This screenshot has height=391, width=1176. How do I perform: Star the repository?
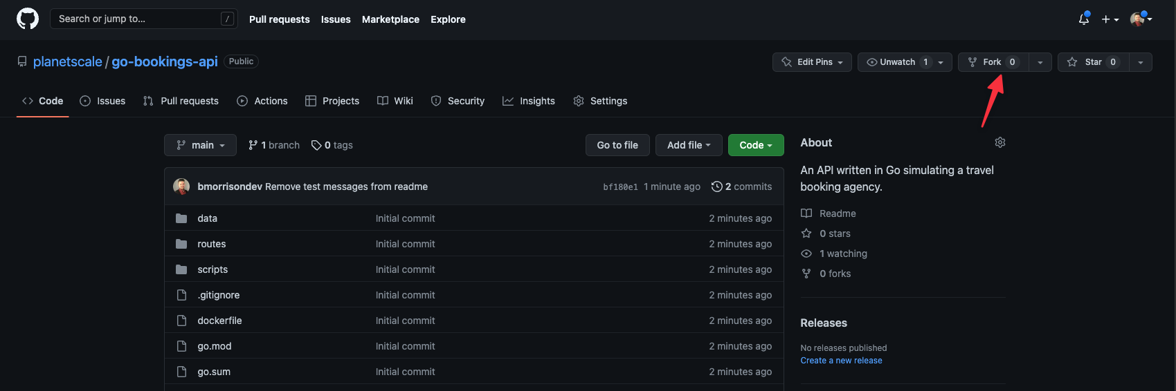(1093, 62)
